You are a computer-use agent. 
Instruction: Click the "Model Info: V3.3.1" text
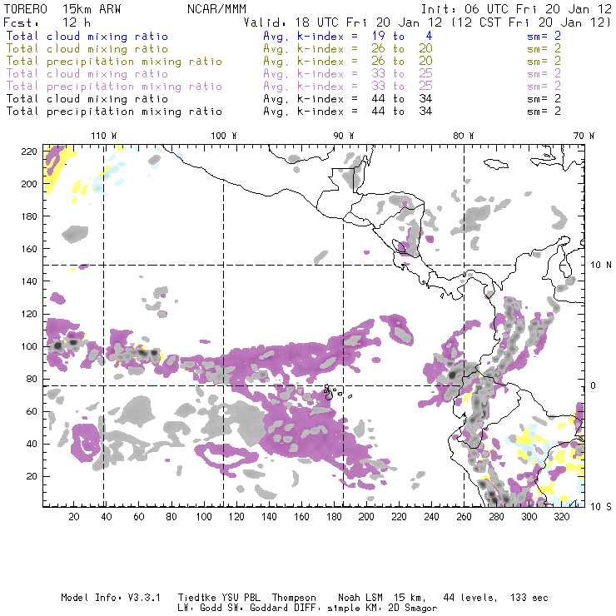click(x=111, y=598)
